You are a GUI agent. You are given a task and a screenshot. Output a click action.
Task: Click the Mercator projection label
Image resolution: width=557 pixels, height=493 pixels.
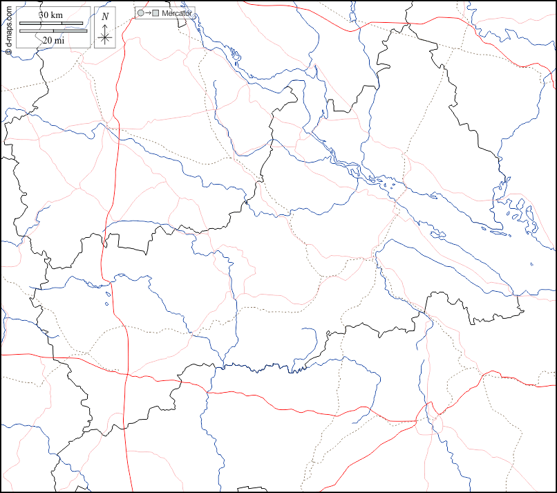176,13
